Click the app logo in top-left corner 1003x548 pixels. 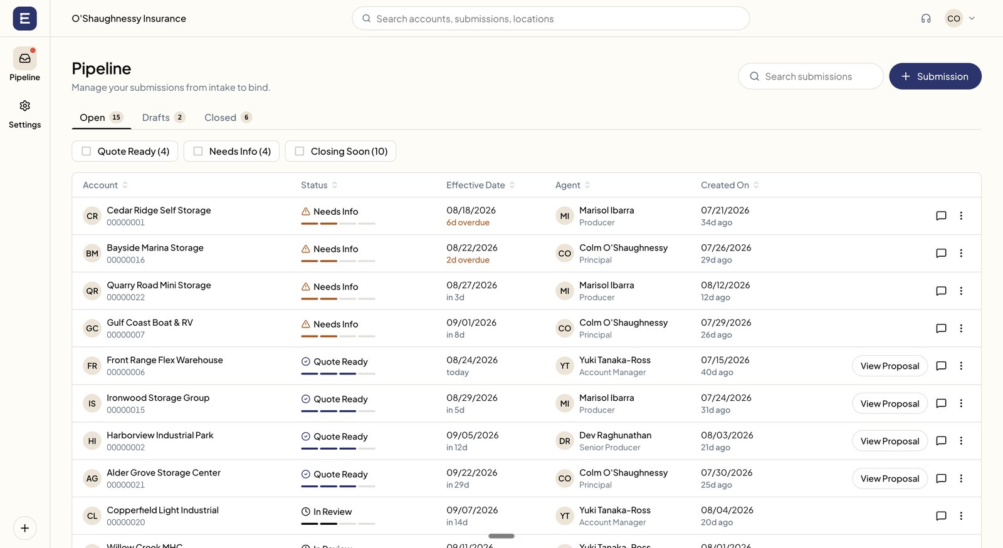click(25, 19)
